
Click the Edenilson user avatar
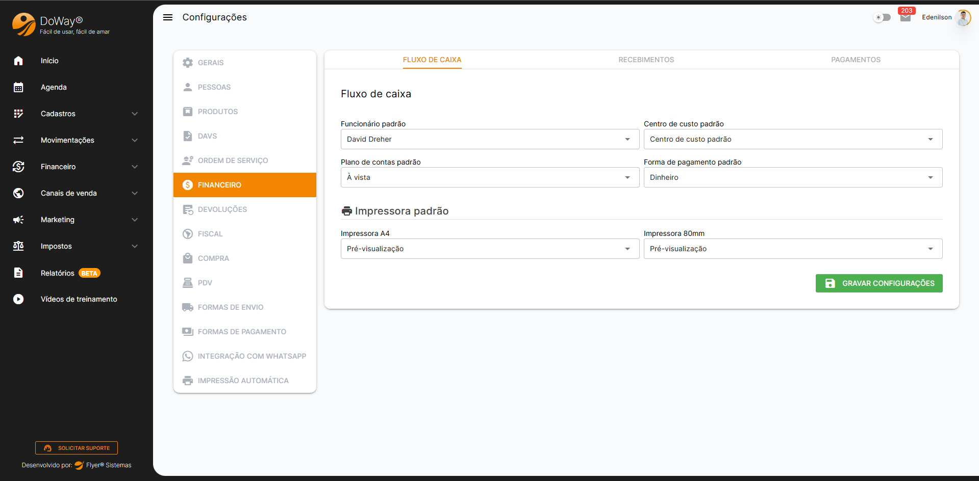pos(963,17)
